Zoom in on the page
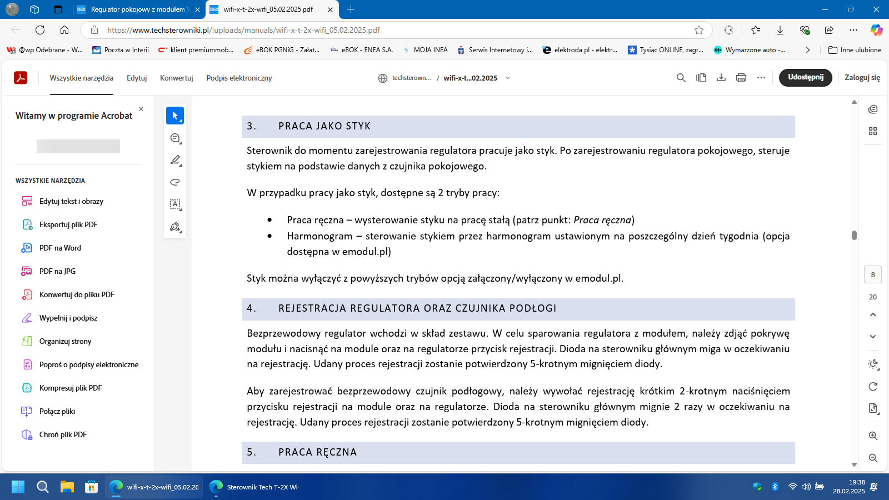Image resolution: width=889 pixels, height=500 pixels. pos(873,436)
